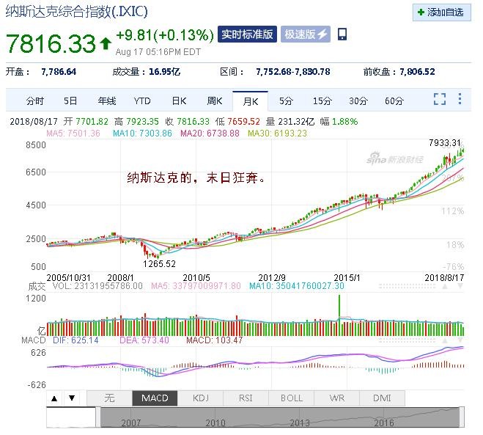Click the 2013 mark on the timeline navigator
This screenshot has height=435, width=483.
[300, 423]
